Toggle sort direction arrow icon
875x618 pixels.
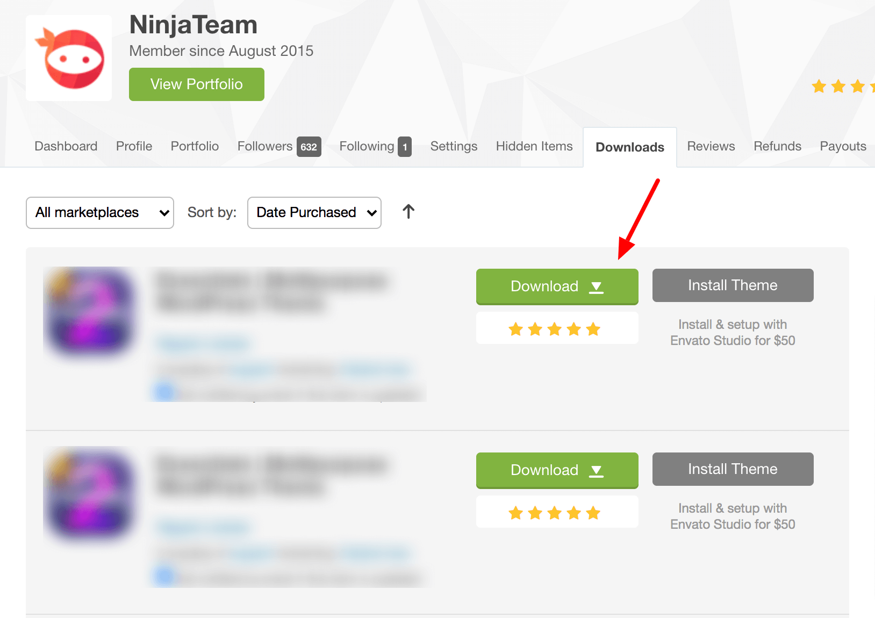pos(408,212)
